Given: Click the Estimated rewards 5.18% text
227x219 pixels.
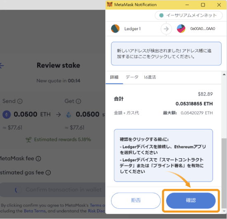Looking at the screenshot, I should (x=63, y=139).
